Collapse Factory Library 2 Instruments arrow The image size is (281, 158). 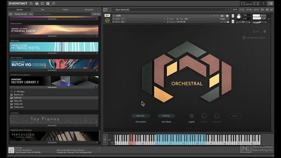point(97,87)
